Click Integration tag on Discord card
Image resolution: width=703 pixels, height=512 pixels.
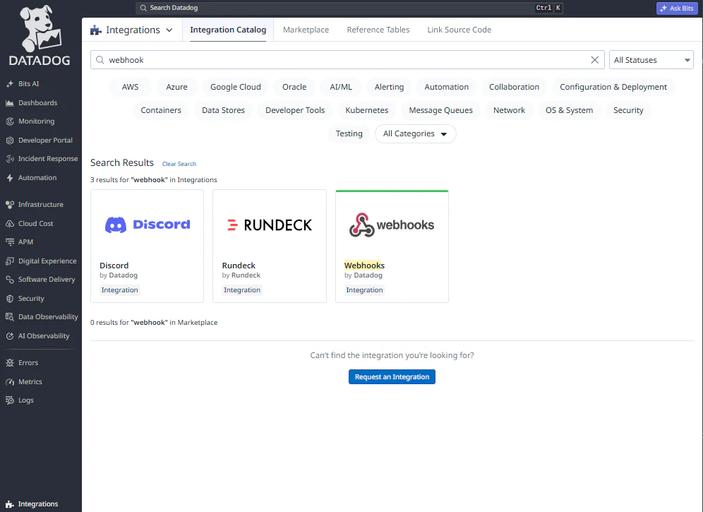coord(120,290)
